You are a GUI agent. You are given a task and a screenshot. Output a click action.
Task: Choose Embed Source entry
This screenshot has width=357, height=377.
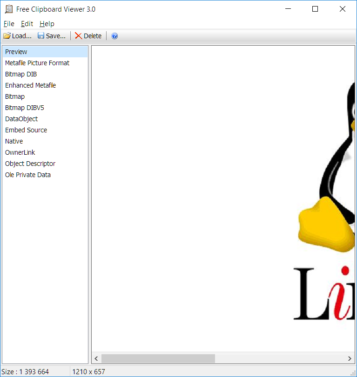click(x=26, y=130)
